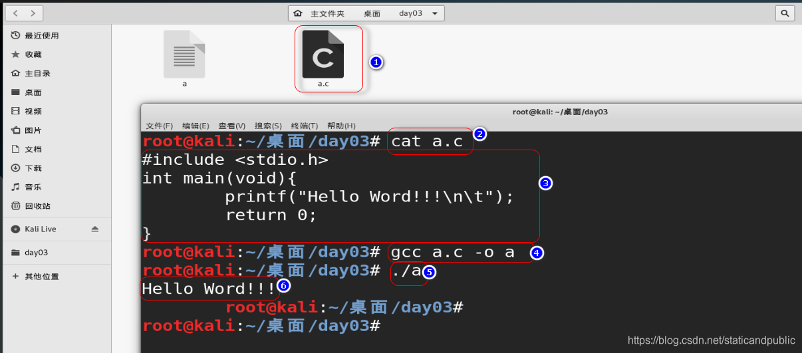Click the film icon beside 视频
This screenshot has width=802, height=353.
coord(15,111)
